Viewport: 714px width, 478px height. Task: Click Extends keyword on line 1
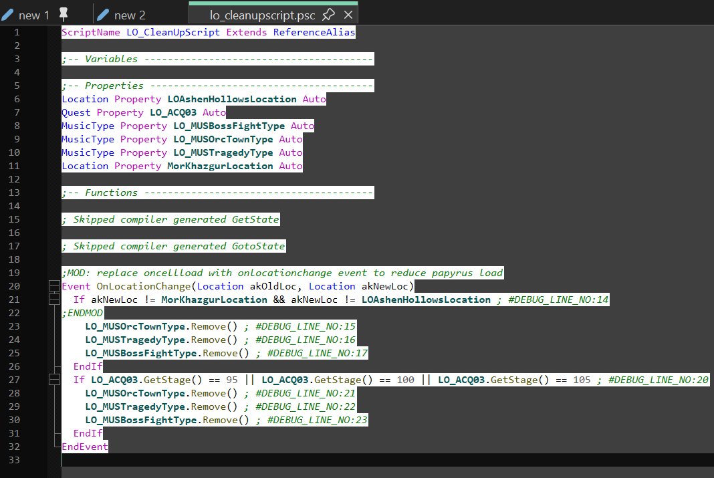(246, 32)
